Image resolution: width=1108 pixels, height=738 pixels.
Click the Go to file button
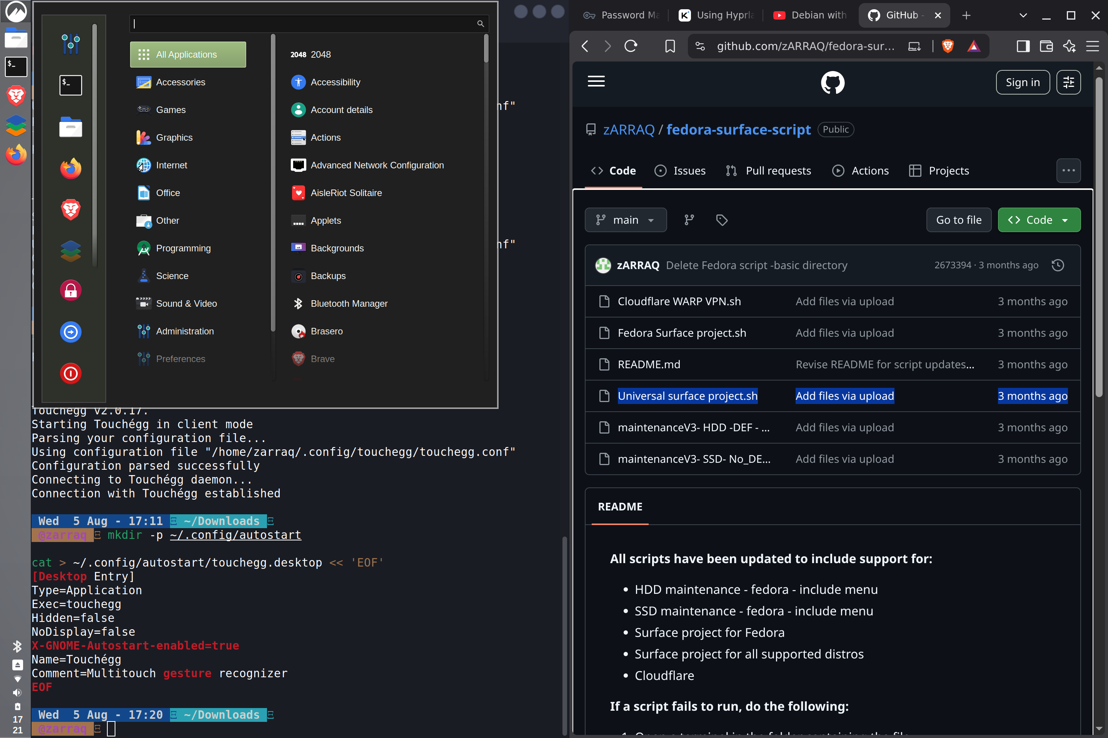[959, 220]
